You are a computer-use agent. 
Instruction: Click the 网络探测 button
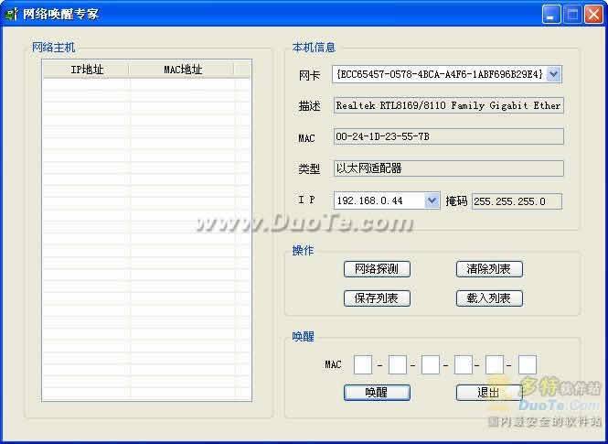coord(377,269)
